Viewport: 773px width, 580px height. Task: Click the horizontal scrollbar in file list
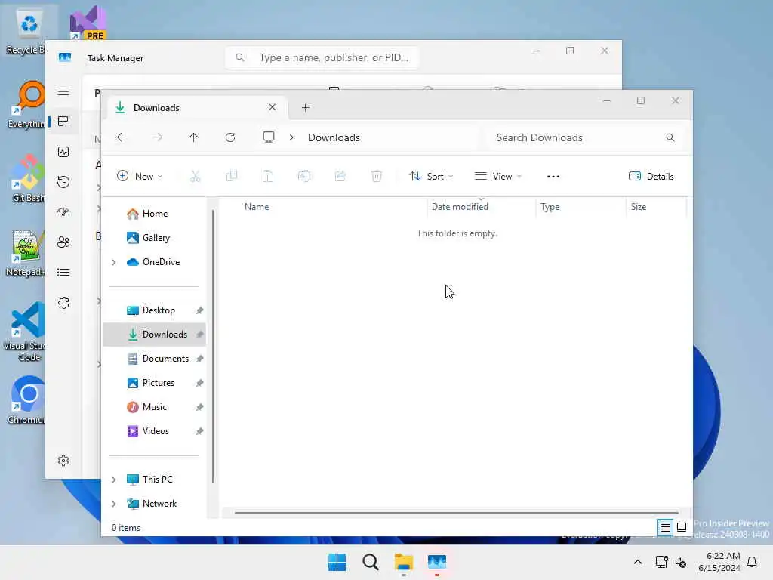457,513
